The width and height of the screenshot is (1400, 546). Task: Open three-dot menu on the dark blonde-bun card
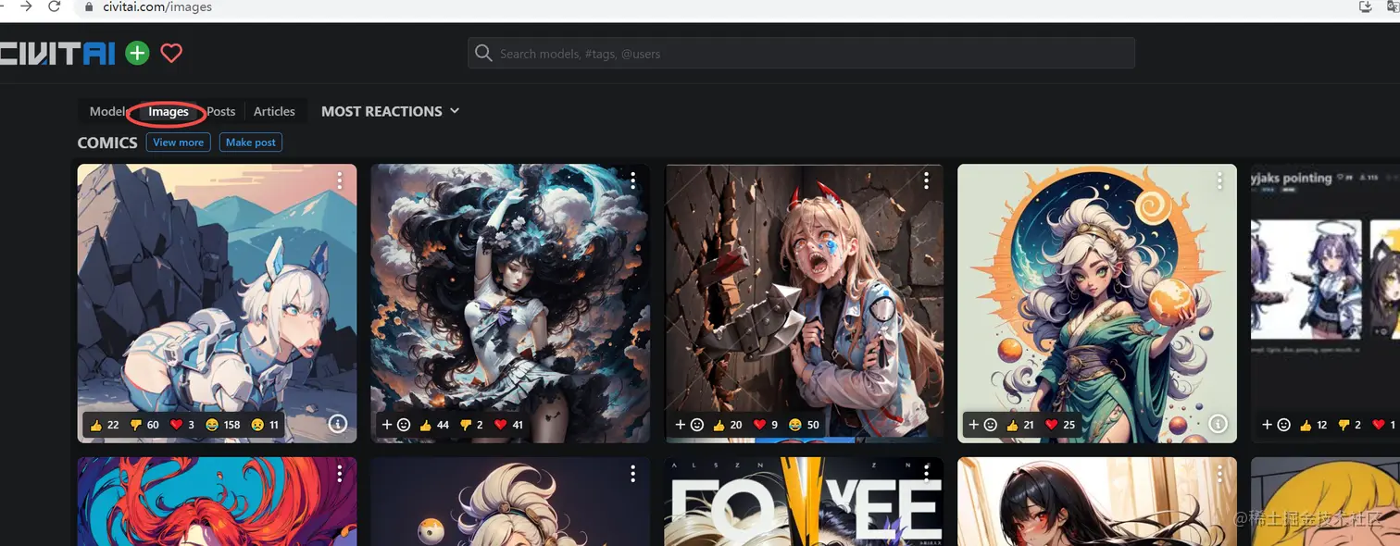(633, 474)
